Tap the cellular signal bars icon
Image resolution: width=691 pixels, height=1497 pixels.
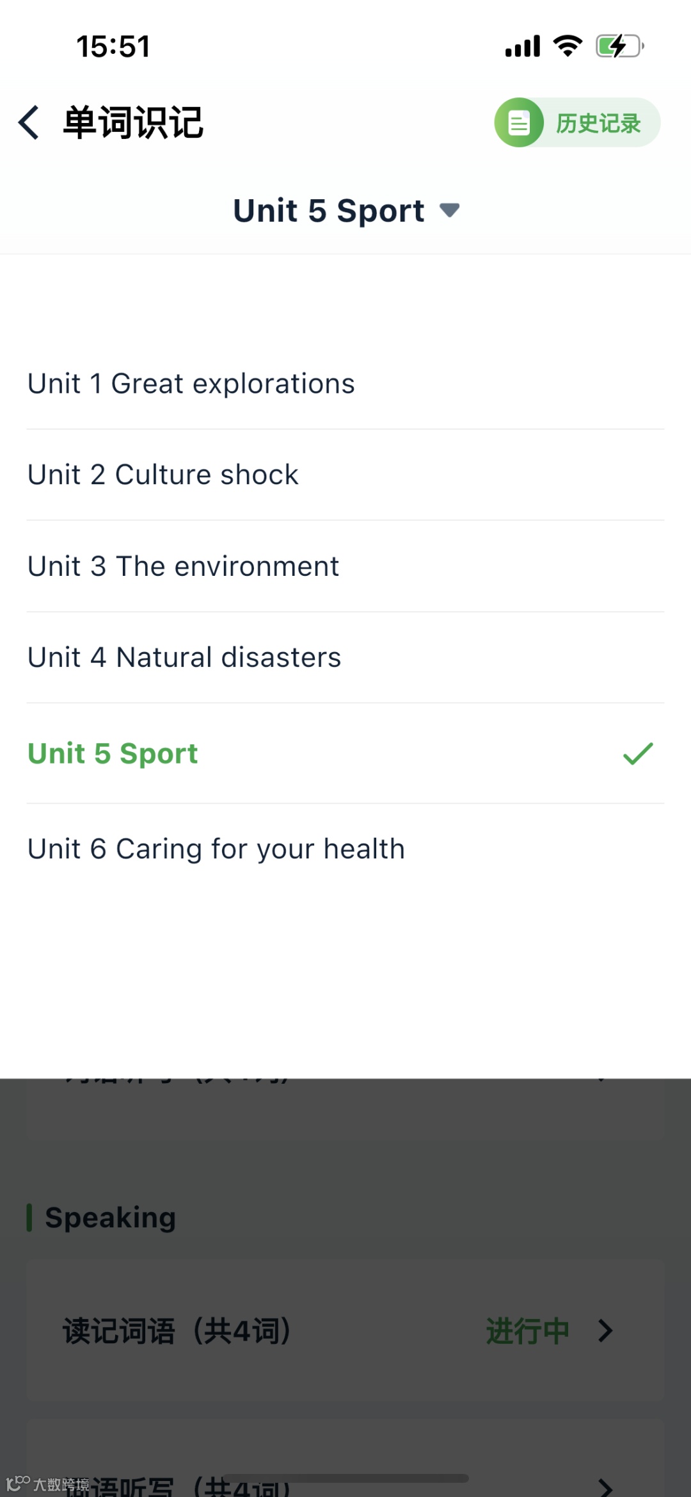coord(522,46)
